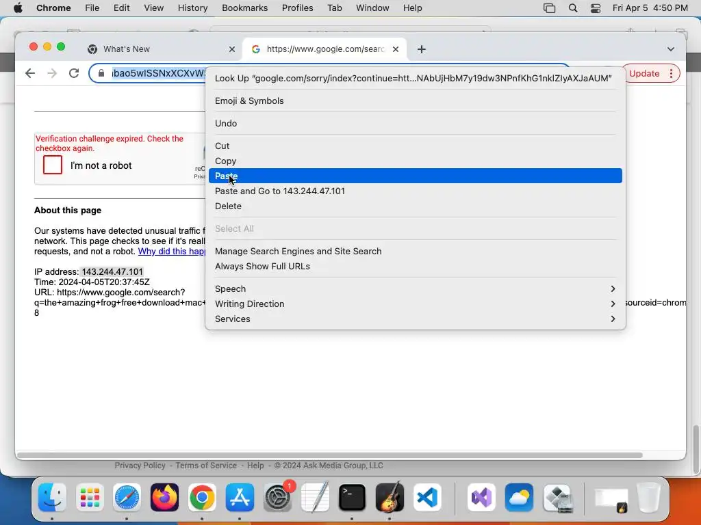The image size is (701, 525).
Task: Open the Trash in the Dock
Action: (x=648, y=498)
